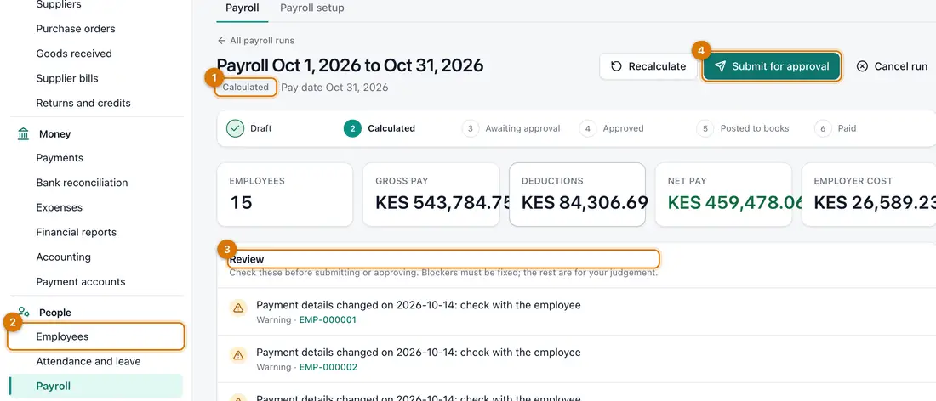Click the Review section heading

[x=247, y=259]
